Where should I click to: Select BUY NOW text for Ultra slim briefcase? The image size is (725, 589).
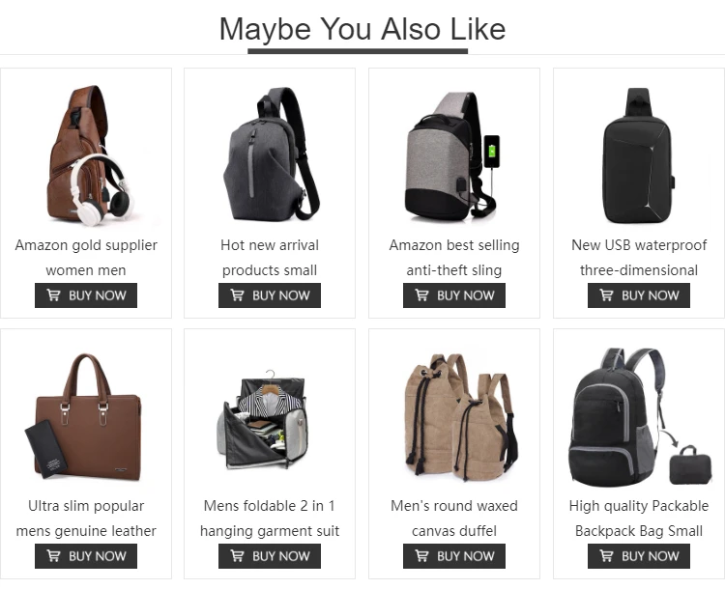97,556
